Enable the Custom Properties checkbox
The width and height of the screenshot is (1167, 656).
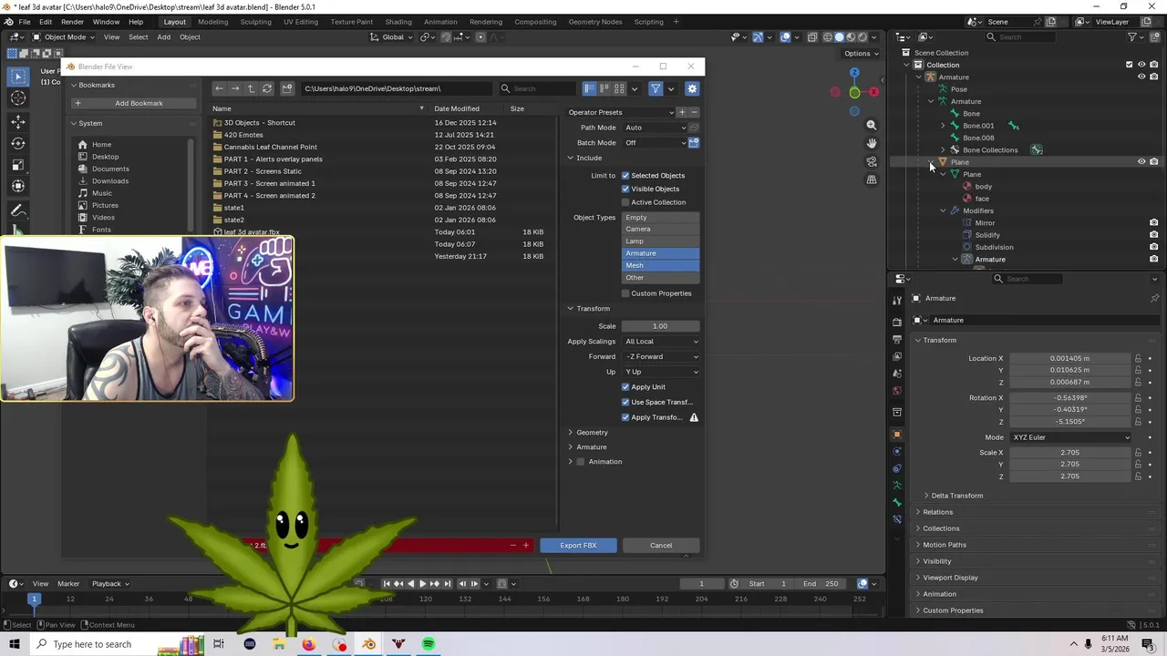[625, 293]
